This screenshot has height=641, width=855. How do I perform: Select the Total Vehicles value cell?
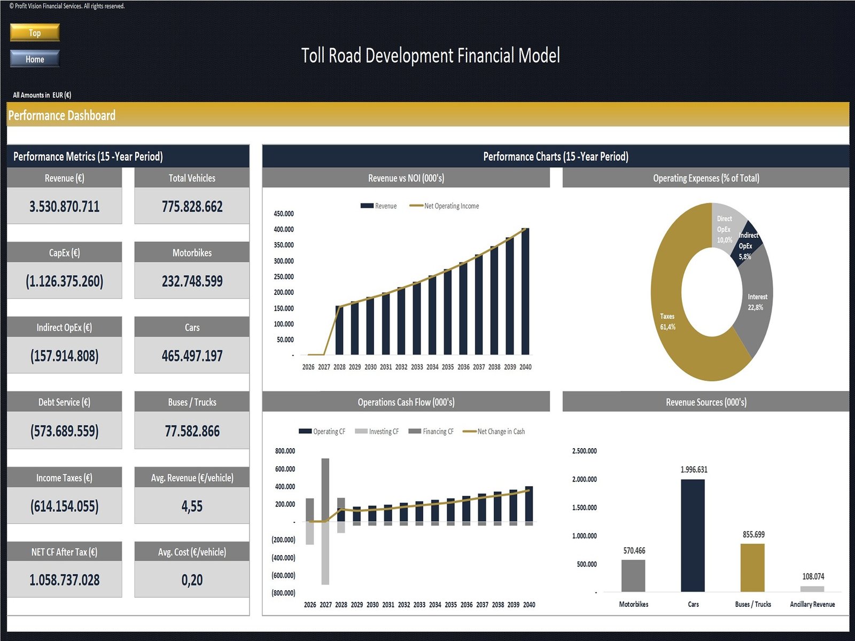(192, 206)
